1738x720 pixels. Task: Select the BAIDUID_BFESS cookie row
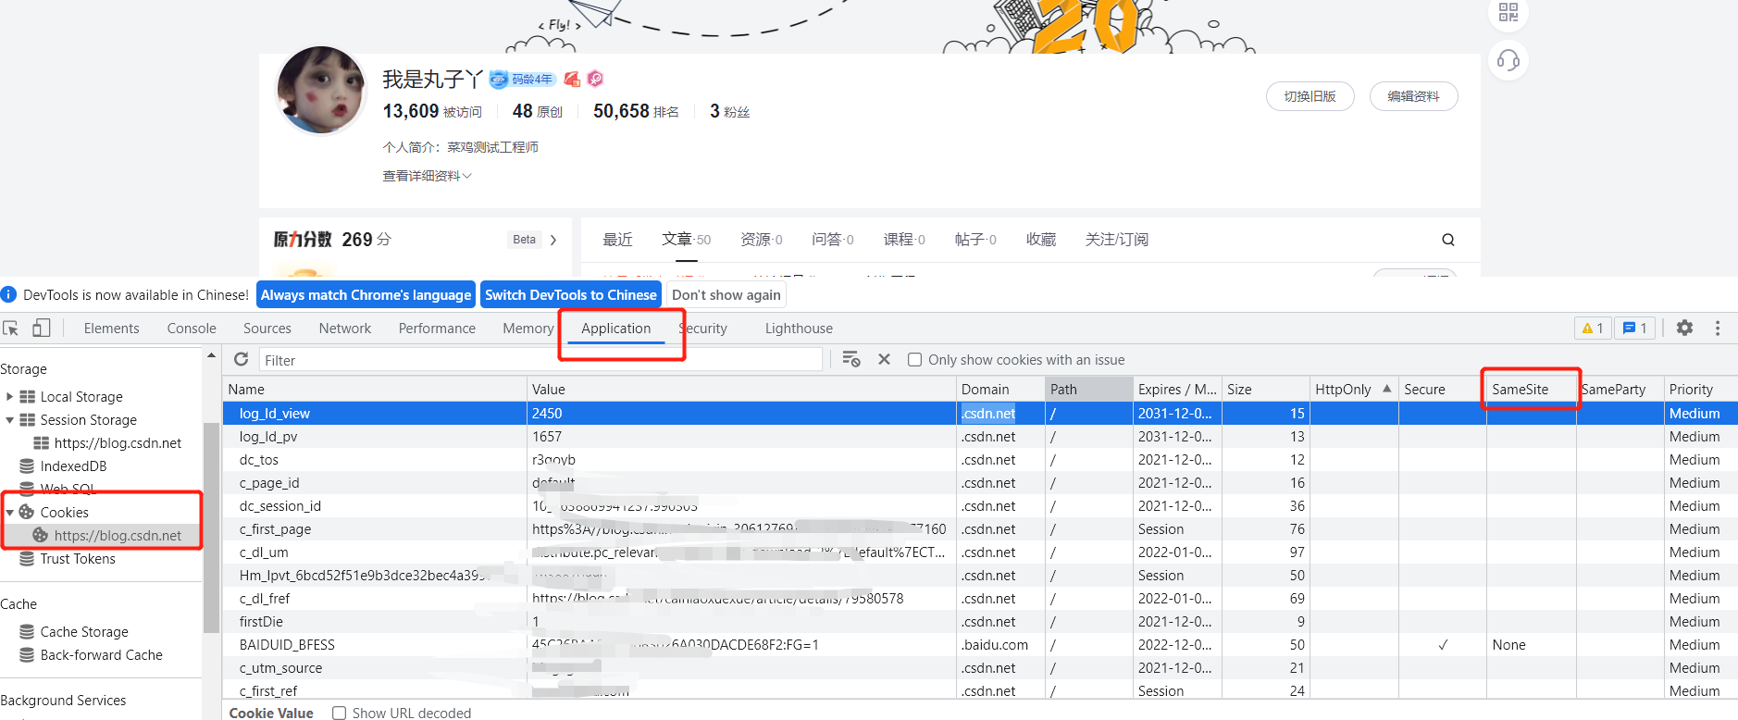pyautogui.click(x=979, y=645)
